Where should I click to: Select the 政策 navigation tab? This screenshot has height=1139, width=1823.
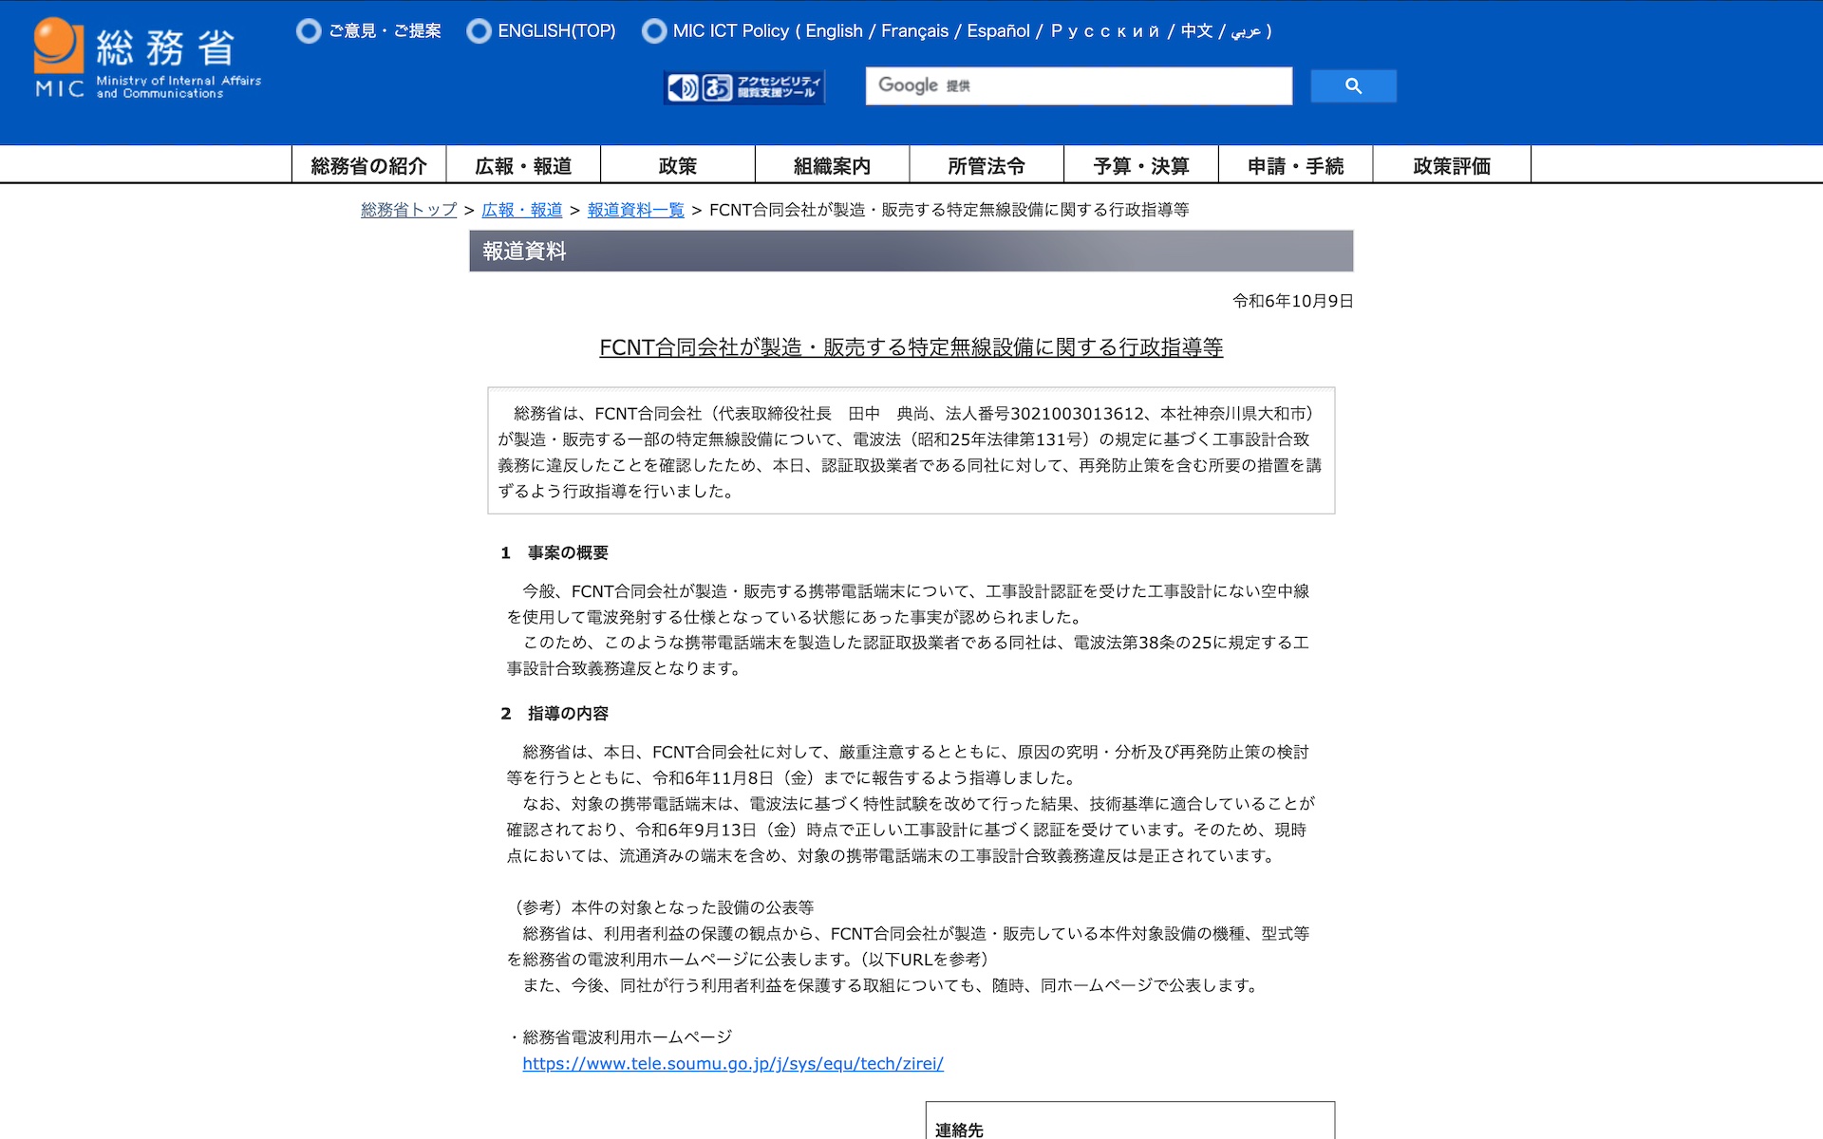tap(677, 166)
